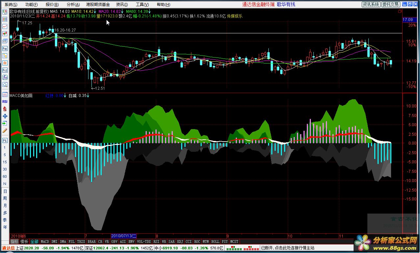The width and height of the screenshot is (420, 253).
Task: Switch to the candlestick K-line chart icon
Action: coord(5,34)
